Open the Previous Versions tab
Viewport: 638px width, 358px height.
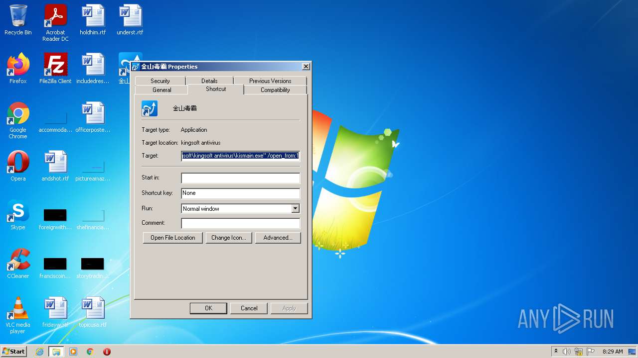pos(270,81)
